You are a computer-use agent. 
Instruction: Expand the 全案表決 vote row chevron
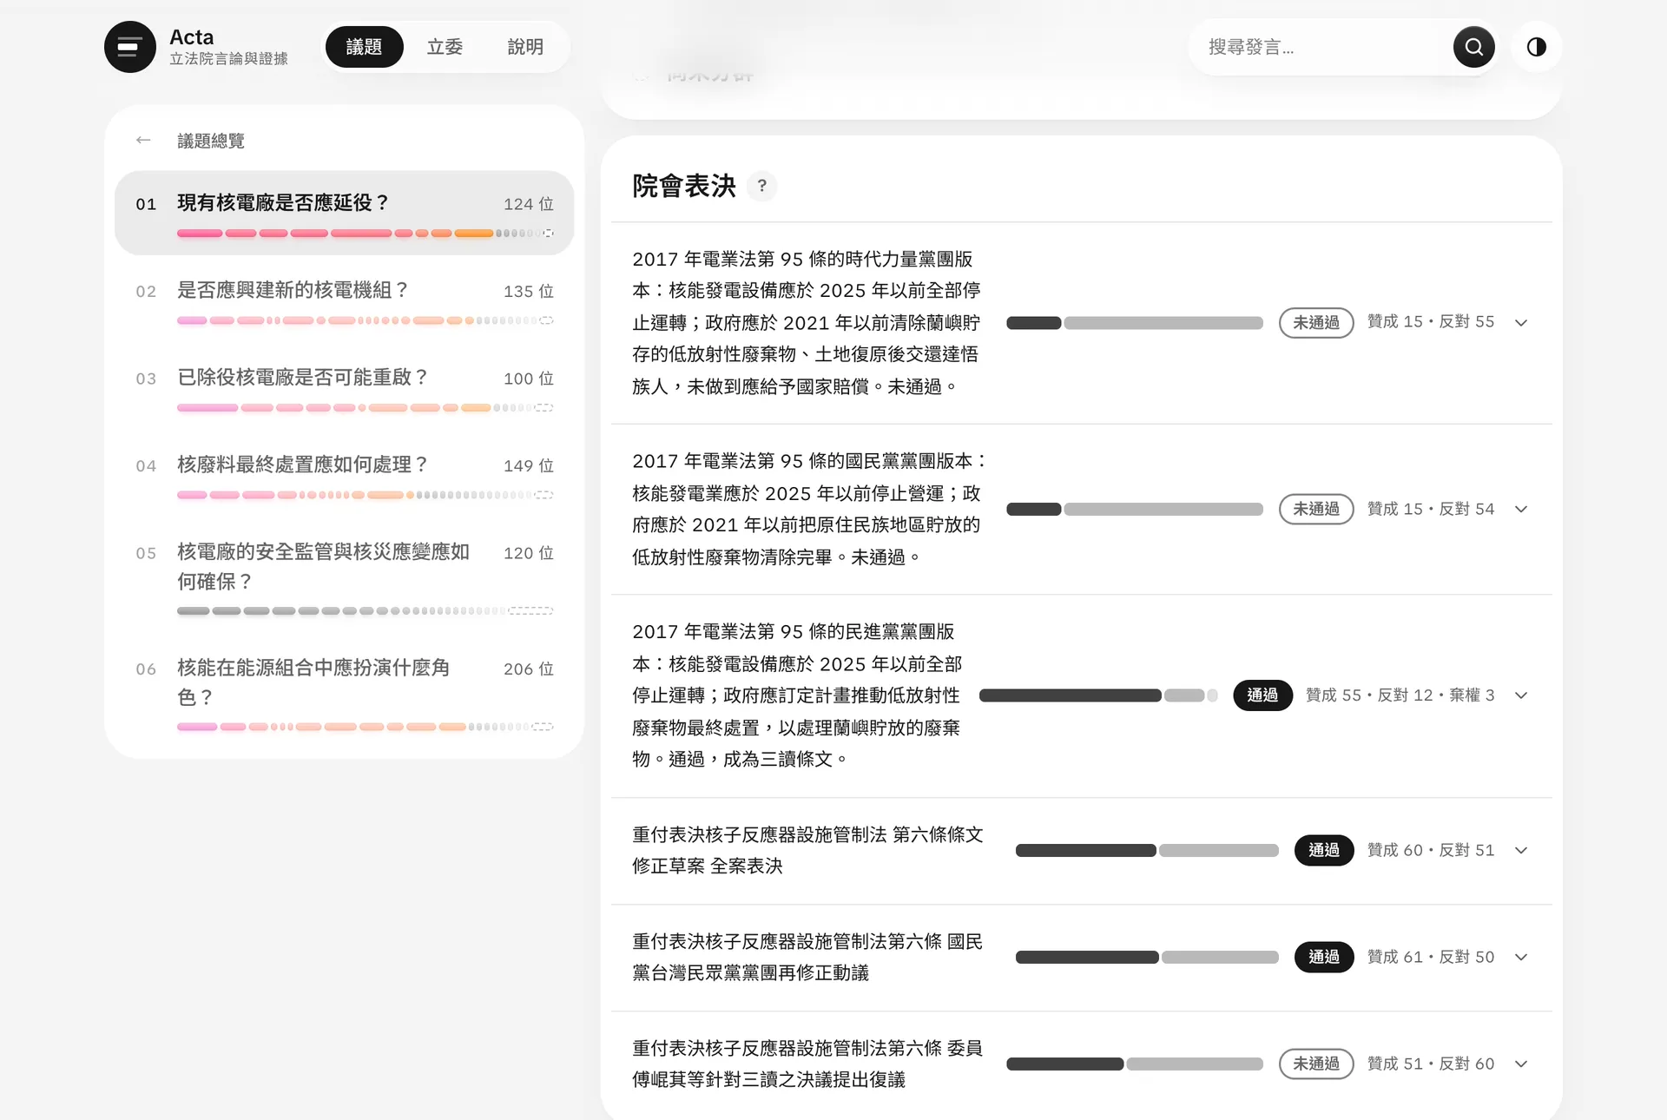[1521, 851]
